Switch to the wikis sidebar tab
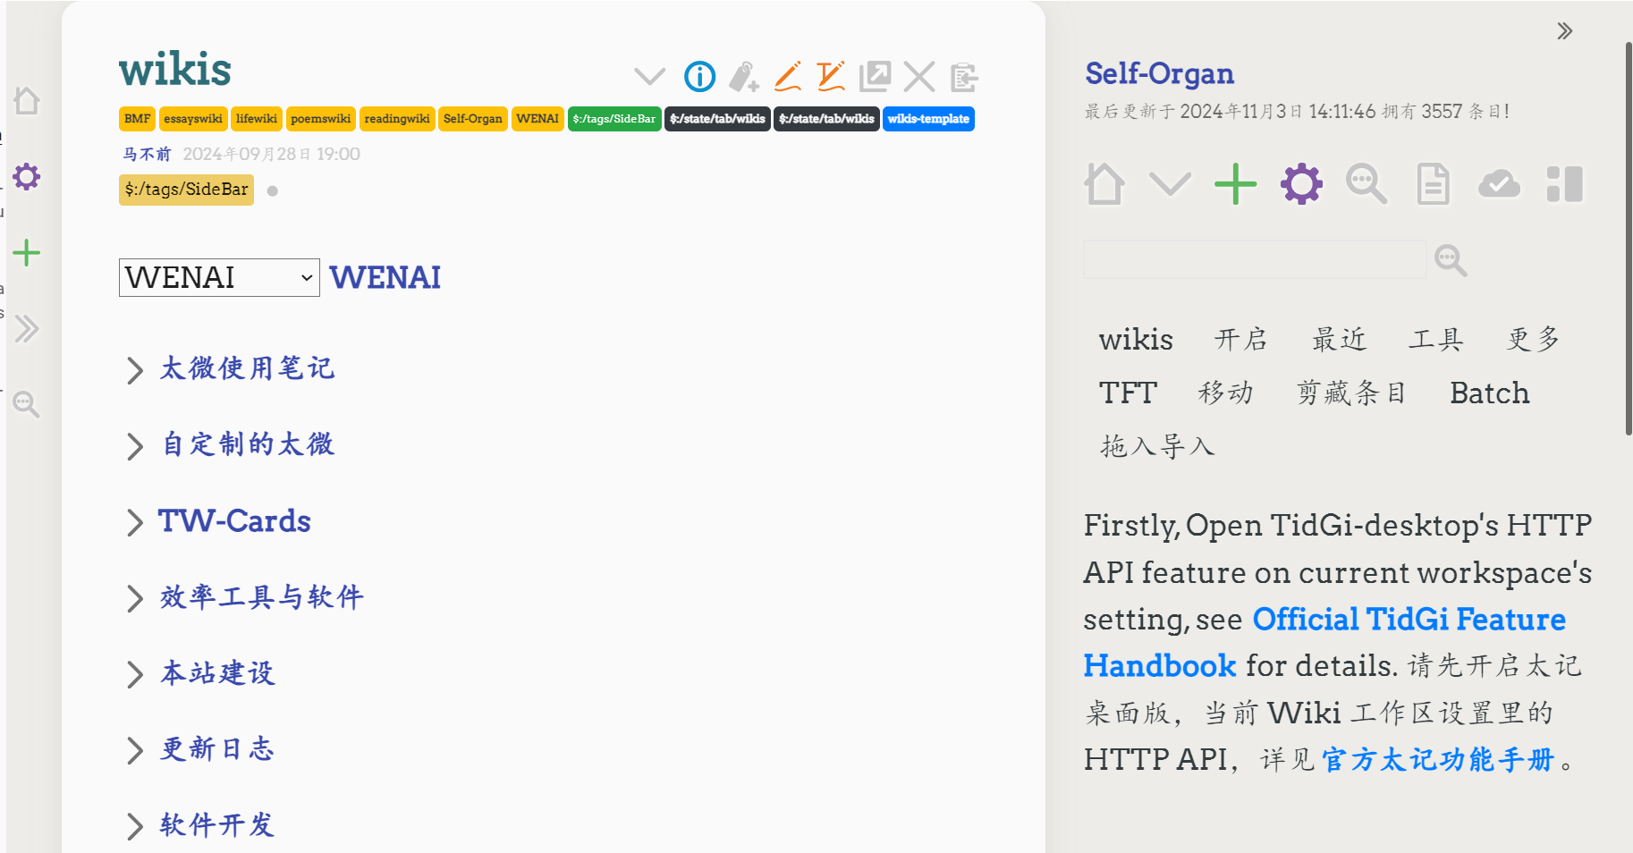1633x853 pixels. [x=1136, y=340]
